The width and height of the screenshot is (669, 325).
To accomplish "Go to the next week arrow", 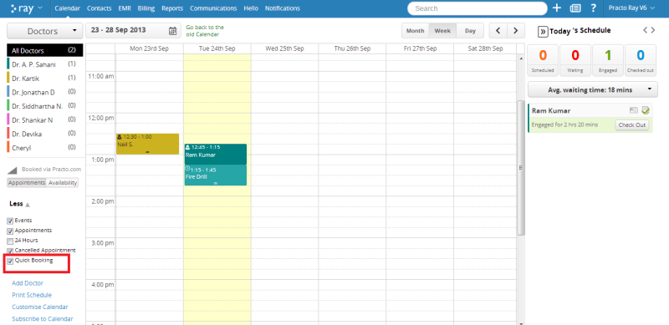I will [515, 31].
